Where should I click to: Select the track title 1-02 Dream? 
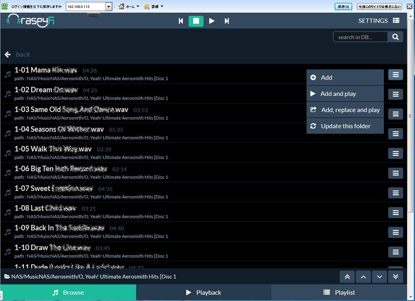(x=46, y=90)
